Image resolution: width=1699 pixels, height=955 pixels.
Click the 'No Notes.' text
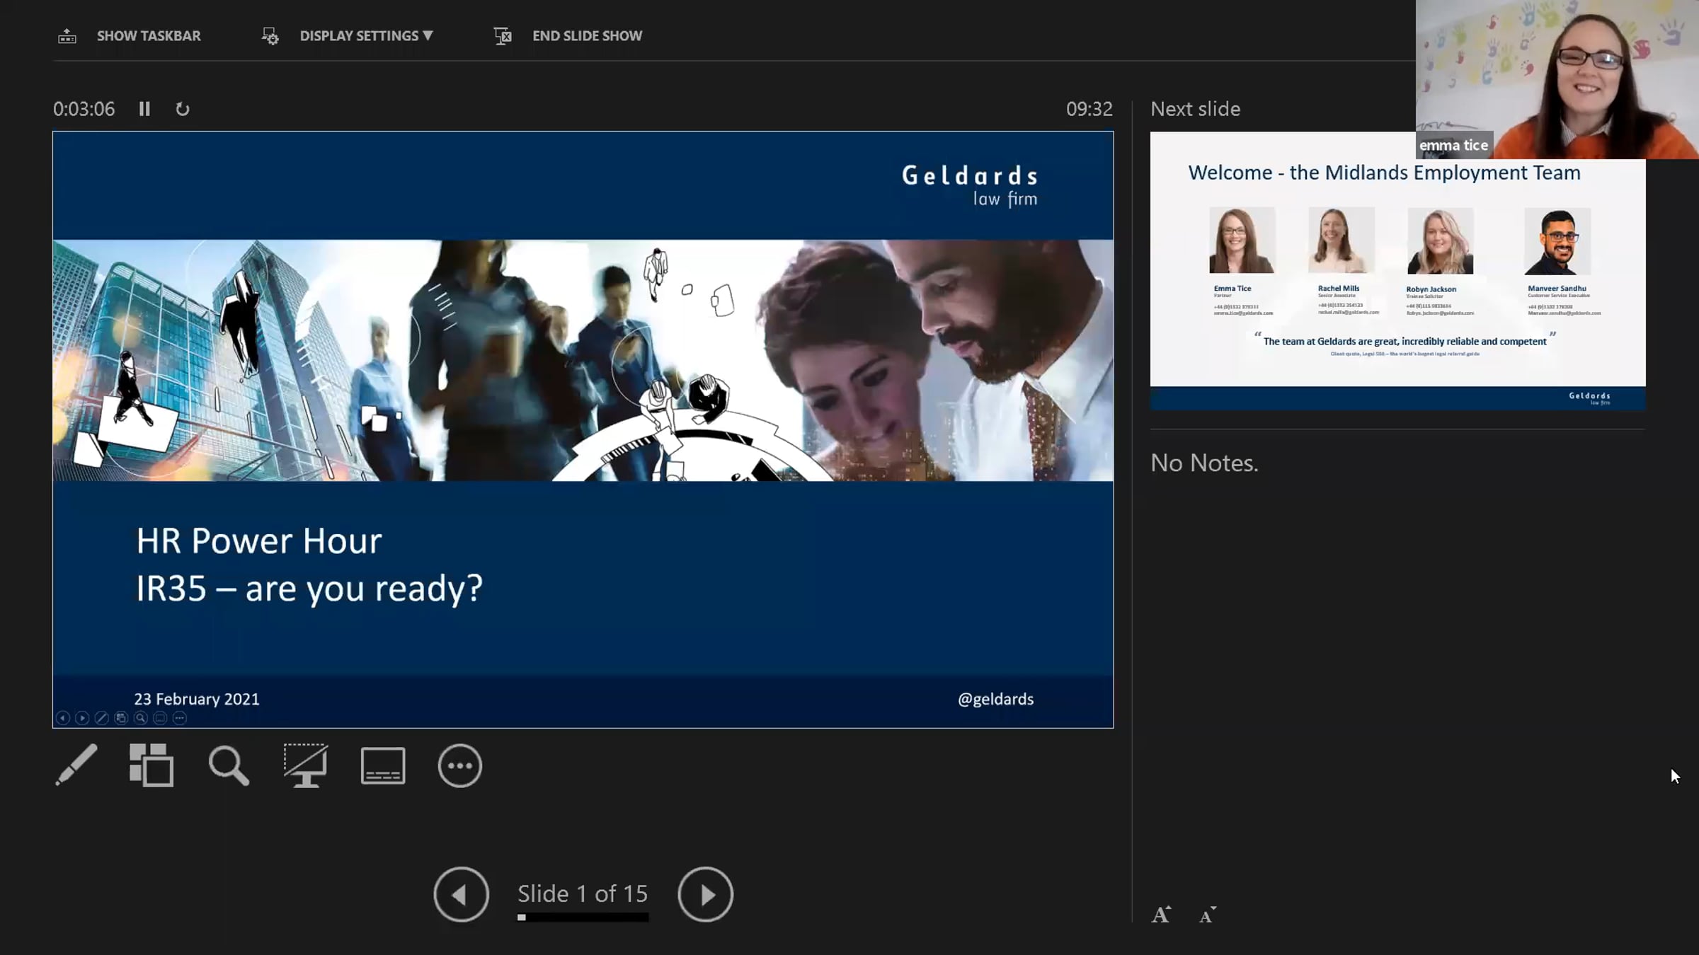[1204, 463]
